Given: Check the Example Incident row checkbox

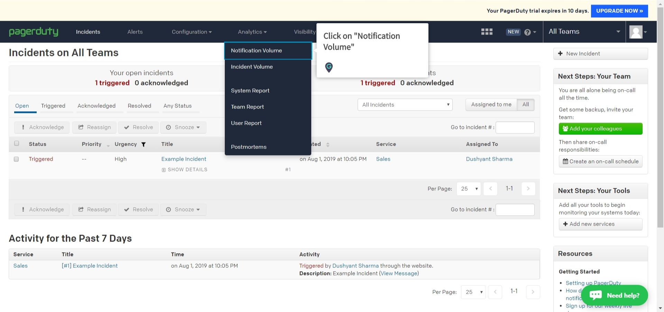Looking at the screenshot, I should pyautogui.click(x=16, y=159).
